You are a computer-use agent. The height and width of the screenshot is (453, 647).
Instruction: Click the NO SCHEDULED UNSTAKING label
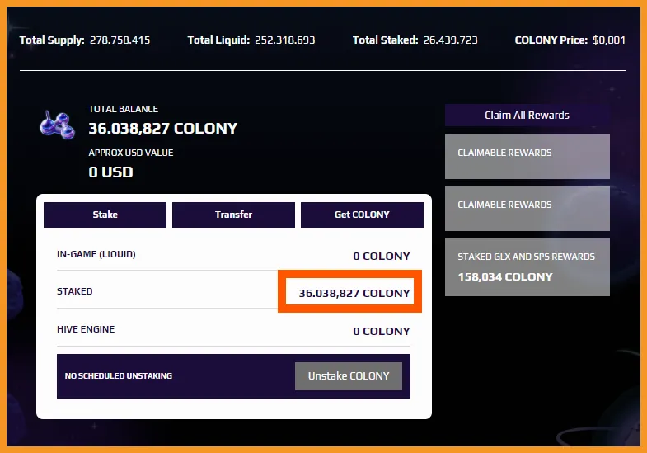click(119, 376)
